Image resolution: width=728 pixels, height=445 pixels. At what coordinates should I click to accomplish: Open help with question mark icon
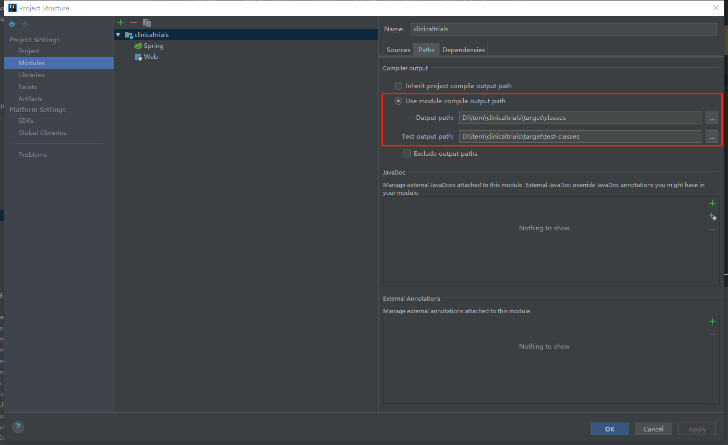[x=18, y=427]
